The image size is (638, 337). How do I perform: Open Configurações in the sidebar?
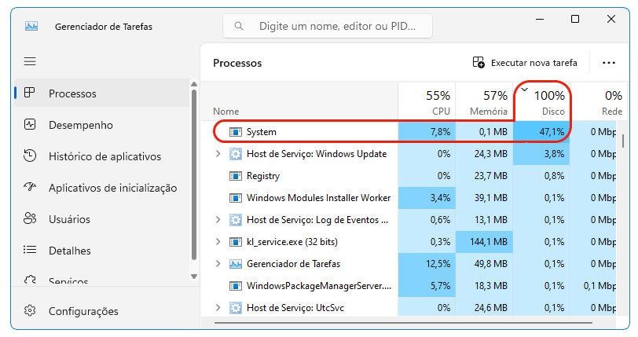pos(102,311)
